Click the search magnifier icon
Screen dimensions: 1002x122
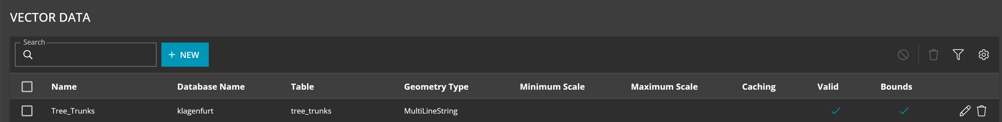28,55
